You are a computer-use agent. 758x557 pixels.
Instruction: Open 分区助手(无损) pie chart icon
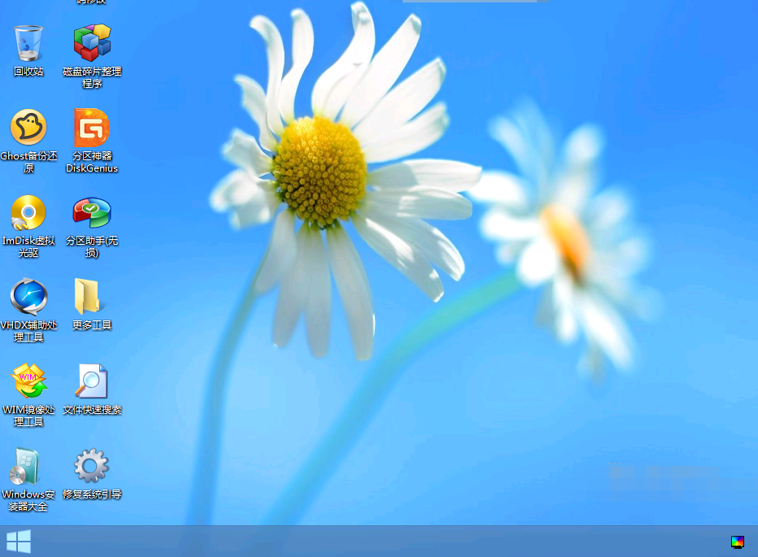click(92, 213)
